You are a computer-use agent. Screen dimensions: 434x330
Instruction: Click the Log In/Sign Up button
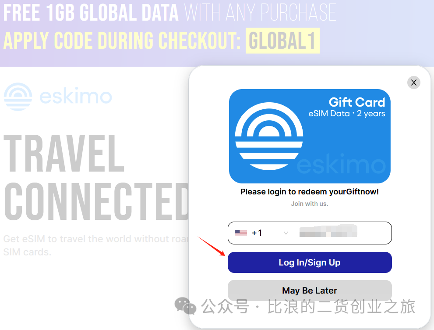coord(310,262)
